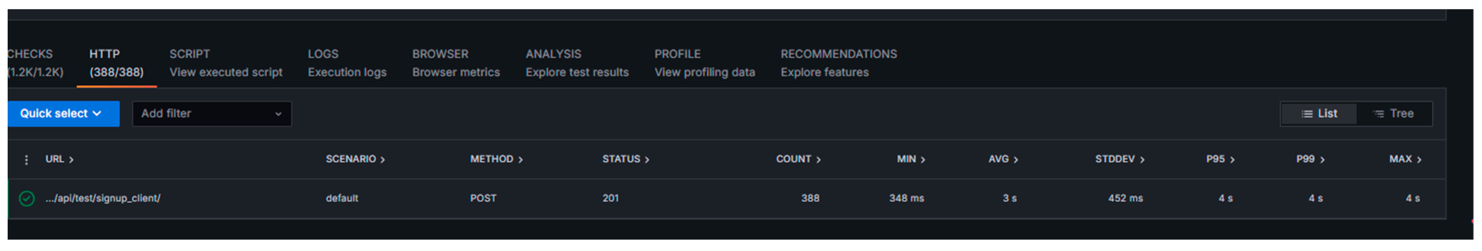This screenshot has width=1482, height=251.
Task: Open the RECOMMENDATIONS tab
Action: pos(838,63)
